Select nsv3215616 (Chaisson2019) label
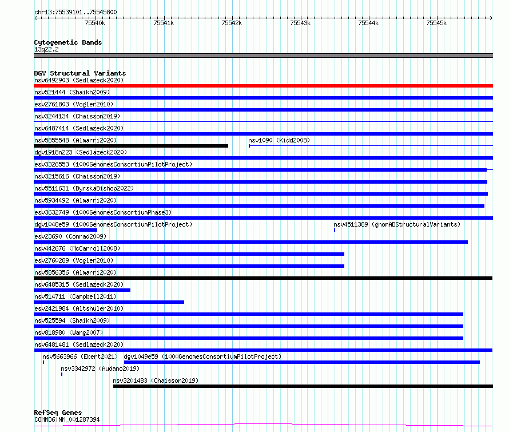The width and height of the screenshot is (509, 432). [x=77, y=176]
